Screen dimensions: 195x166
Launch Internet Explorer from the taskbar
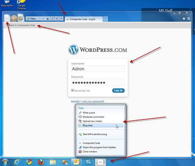(x=17, y=162)
